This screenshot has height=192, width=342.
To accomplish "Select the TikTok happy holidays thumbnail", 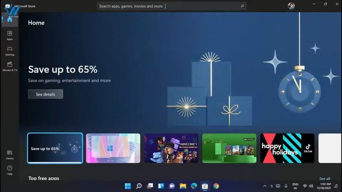I will click(287, 148).
